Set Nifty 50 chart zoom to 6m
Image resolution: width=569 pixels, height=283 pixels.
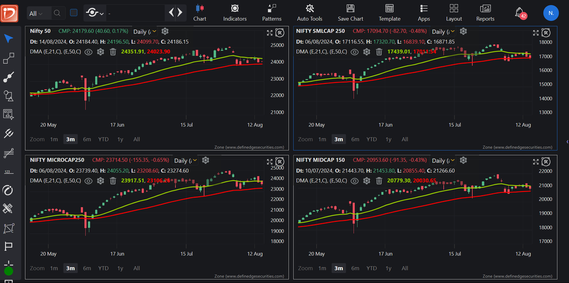click(x=87, y=139)
